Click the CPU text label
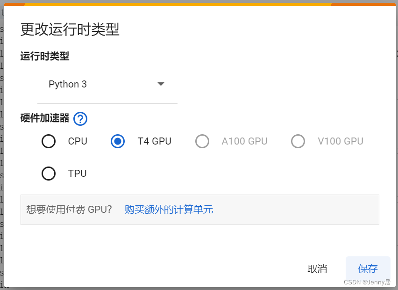 pos(78,141)
